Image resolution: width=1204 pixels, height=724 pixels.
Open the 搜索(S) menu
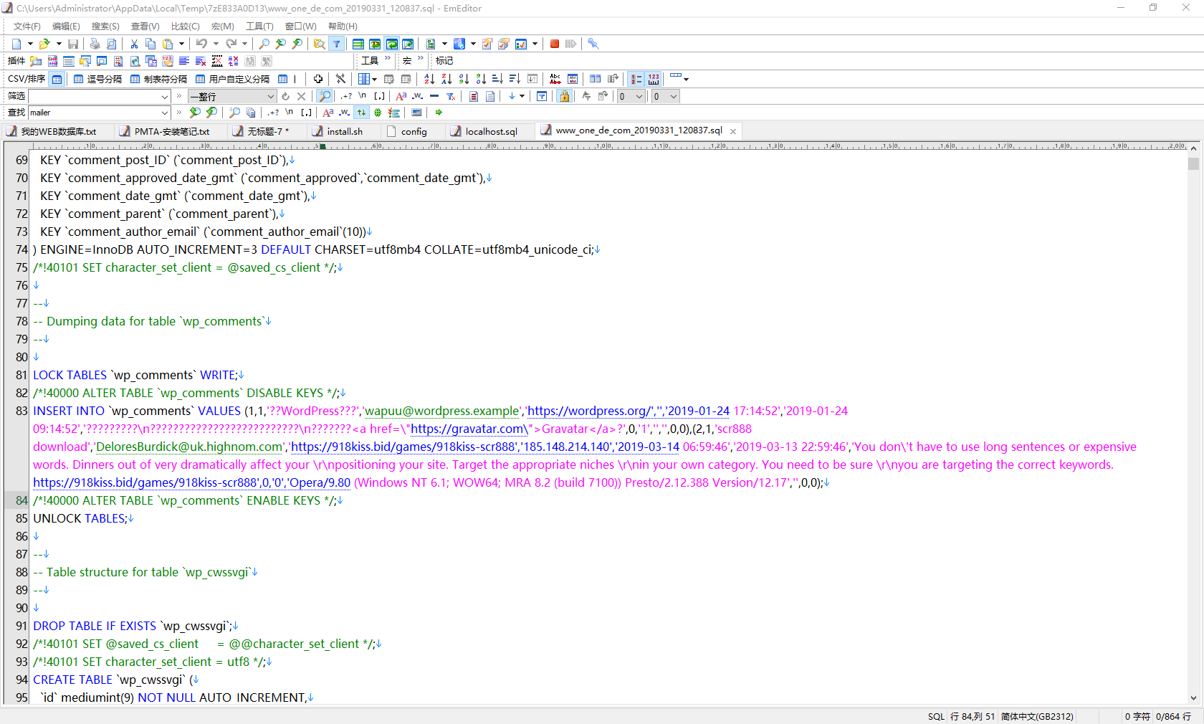105,27
